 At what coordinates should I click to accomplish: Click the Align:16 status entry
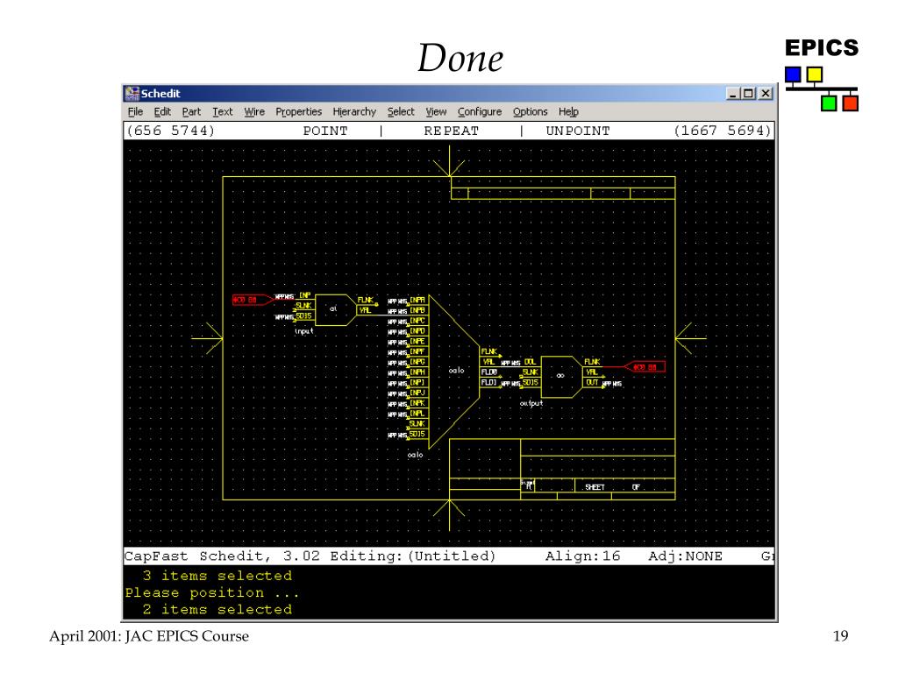pos(583,556)
